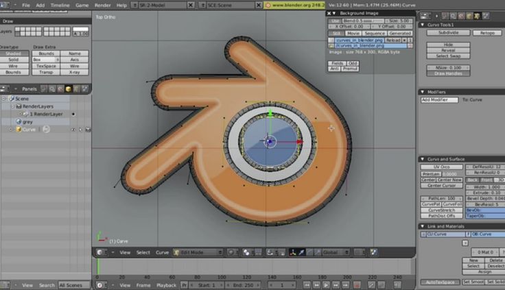Viewport: 505px width, 290px height.
Task: Open the File menu
Action: click(26, 5)
